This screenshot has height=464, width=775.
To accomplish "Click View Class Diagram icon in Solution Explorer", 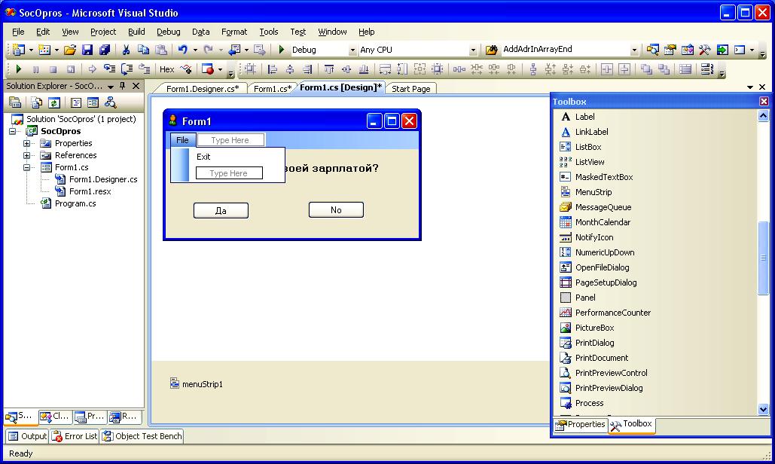I will click(111, 102).
